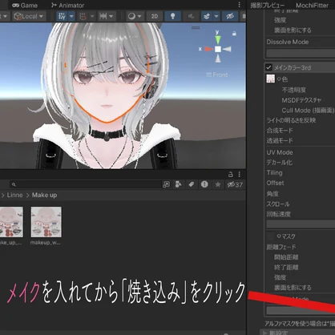This screenshot has width=335, height=335.
Task: Switch to the Animator tab
Action: pyautogui.click(x=67, y=5)
